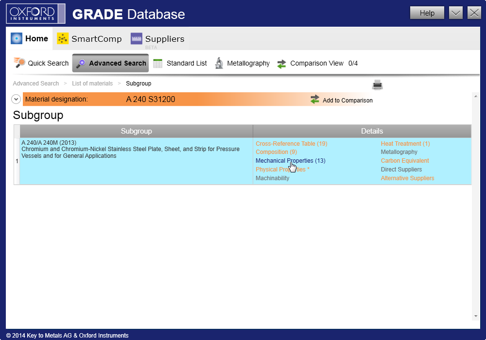Viewport: 486px width, 340px height.
Task: View Mechanical Properties (13)
Action: (x=291, y=160)
